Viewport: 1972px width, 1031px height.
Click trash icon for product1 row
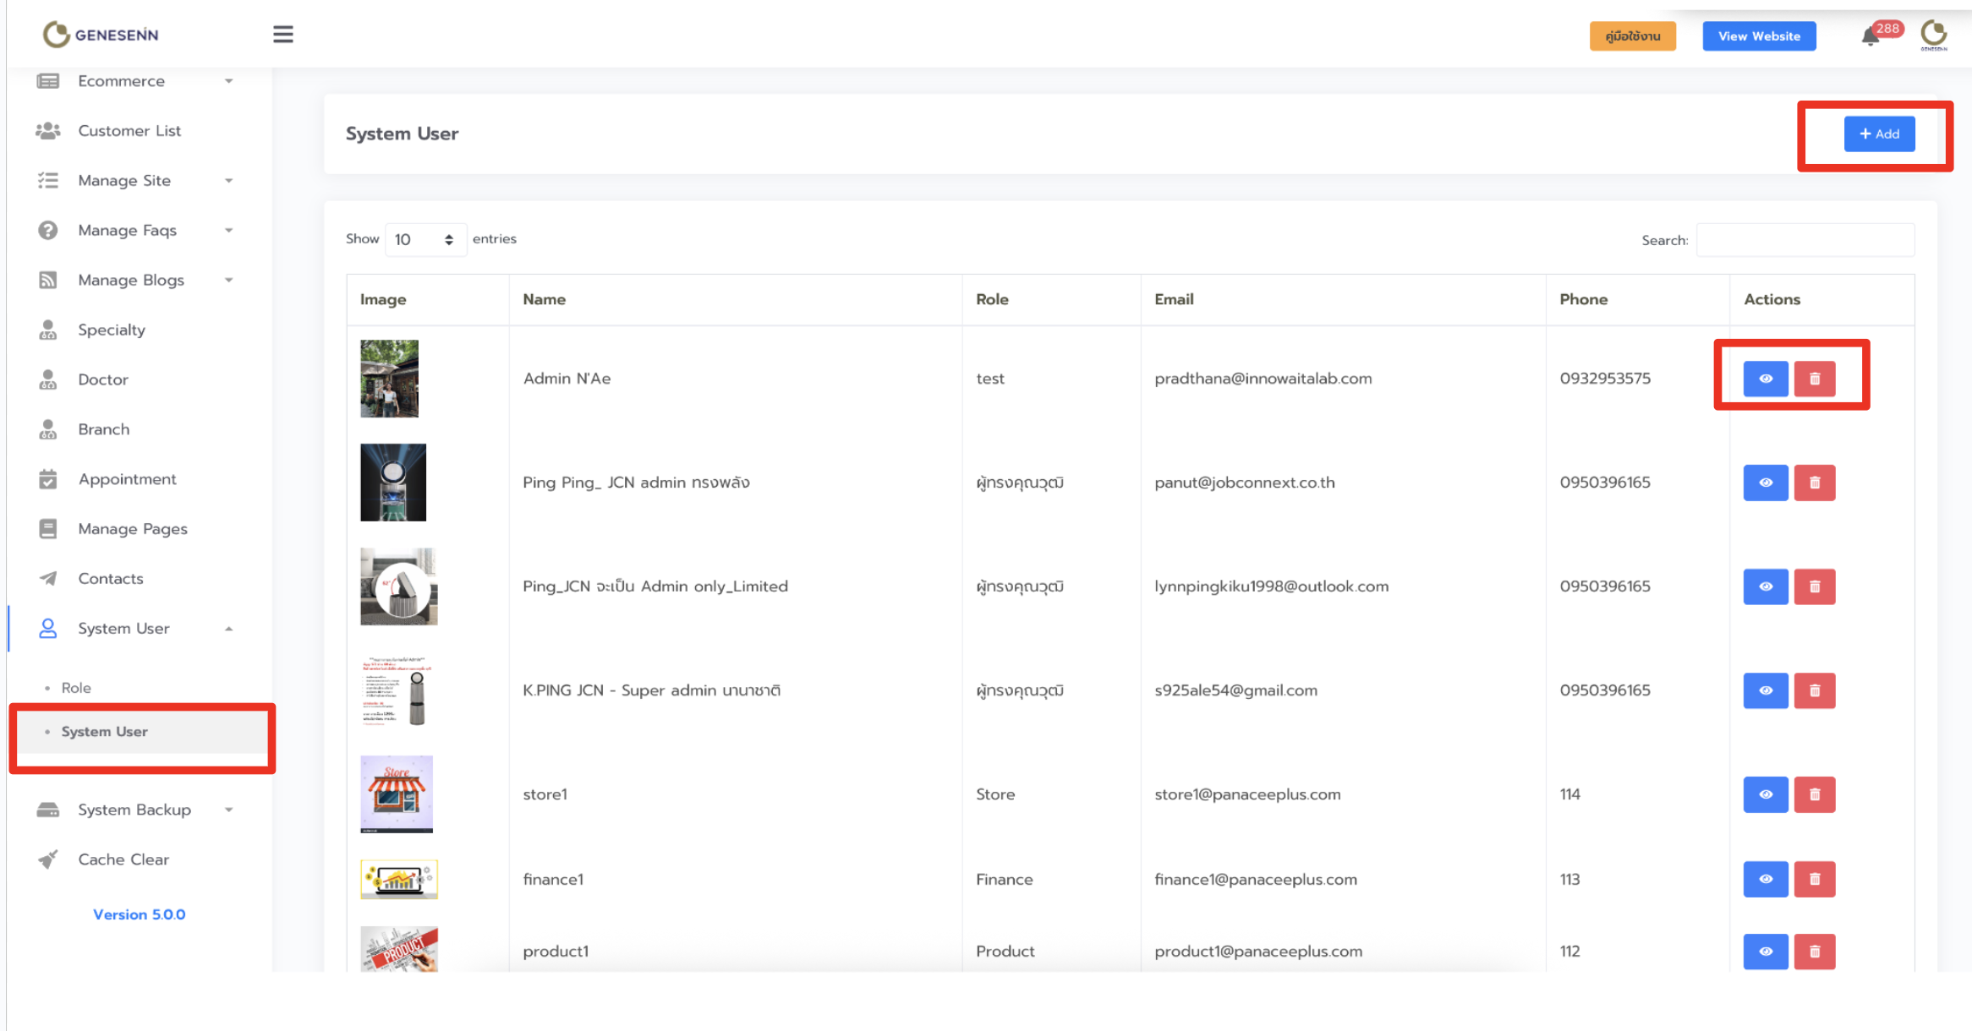(1815, 951)
